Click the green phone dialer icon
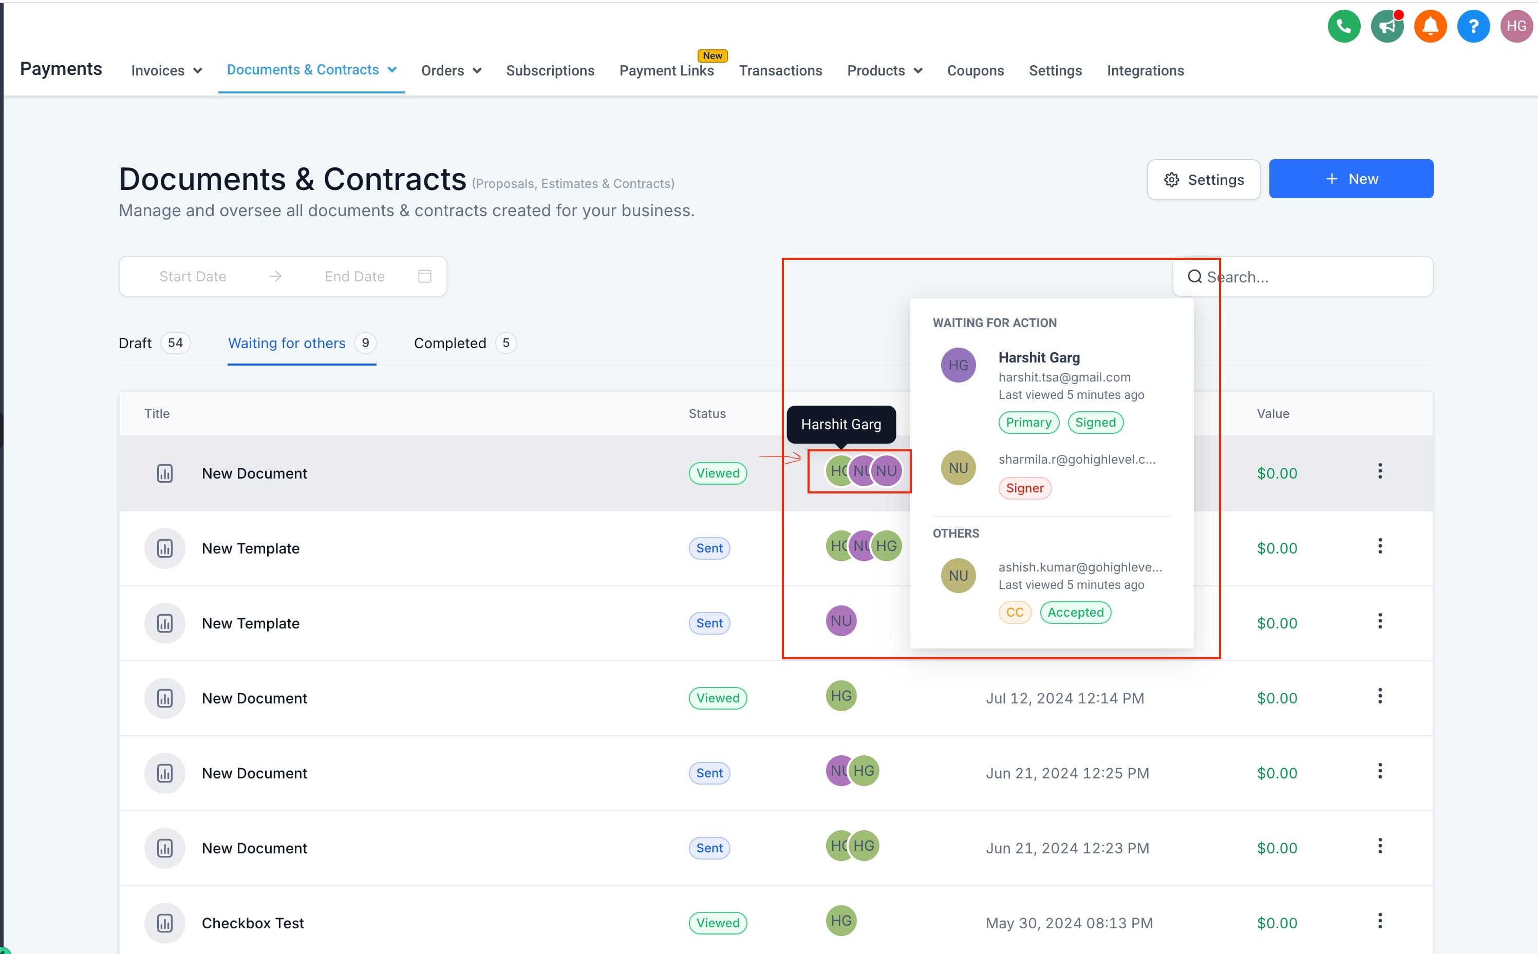 pyautogui.click(x=1344, y=26)
